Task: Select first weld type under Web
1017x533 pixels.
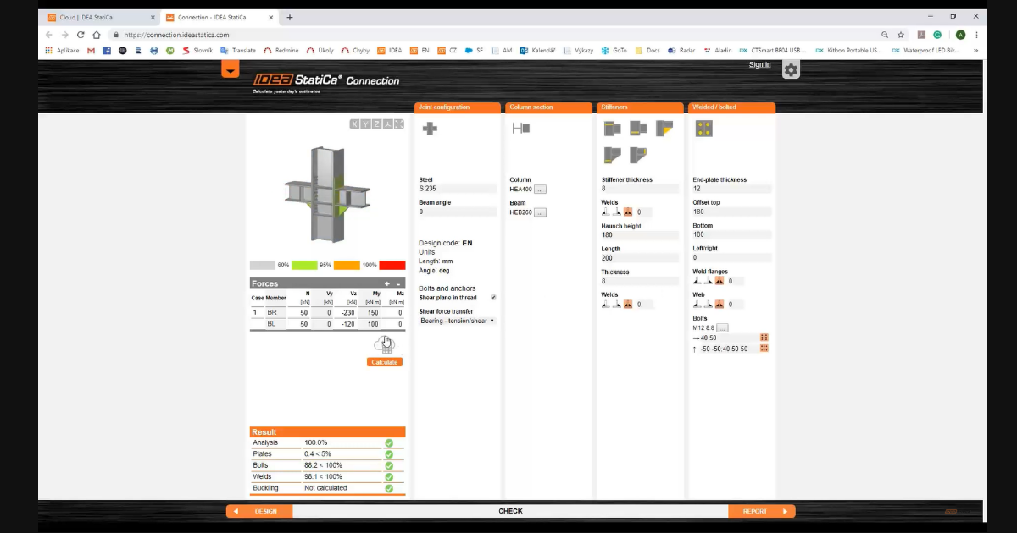Action: click(697, 305)
